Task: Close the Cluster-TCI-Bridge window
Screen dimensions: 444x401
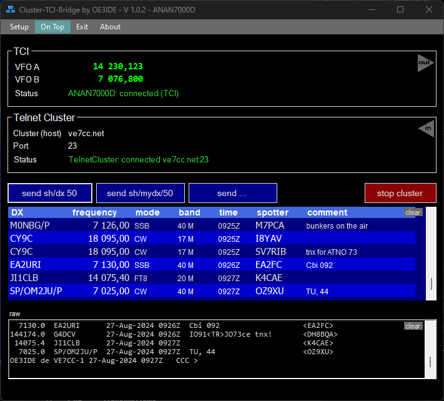Action: (x=429, y=9)
